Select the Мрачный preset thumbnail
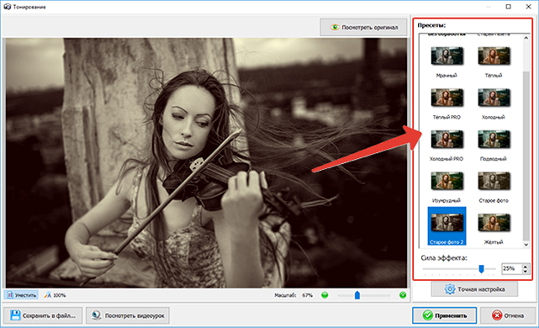Image resolution: width=539 pixels, height=328 pixels. [447, 56]
